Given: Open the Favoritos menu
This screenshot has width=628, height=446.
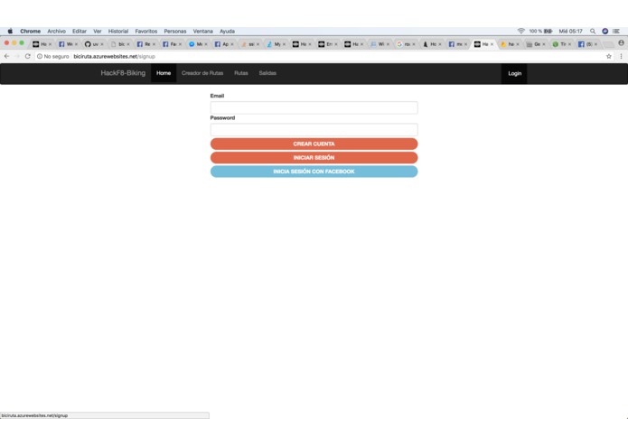Looking at the screenshot, I should tap(146, 32).
